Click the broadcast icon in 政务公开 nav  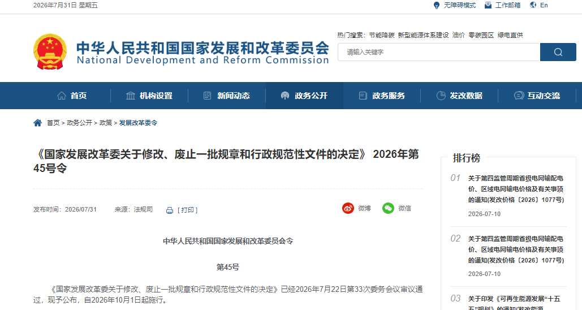[285, 96]
